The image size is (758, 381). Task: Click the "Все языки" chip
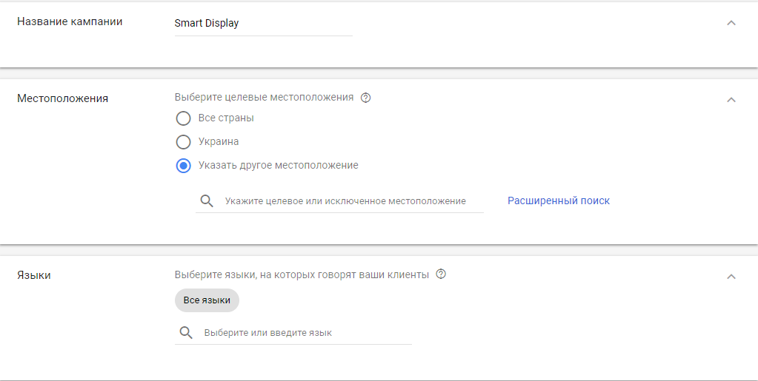coord(207,300)
